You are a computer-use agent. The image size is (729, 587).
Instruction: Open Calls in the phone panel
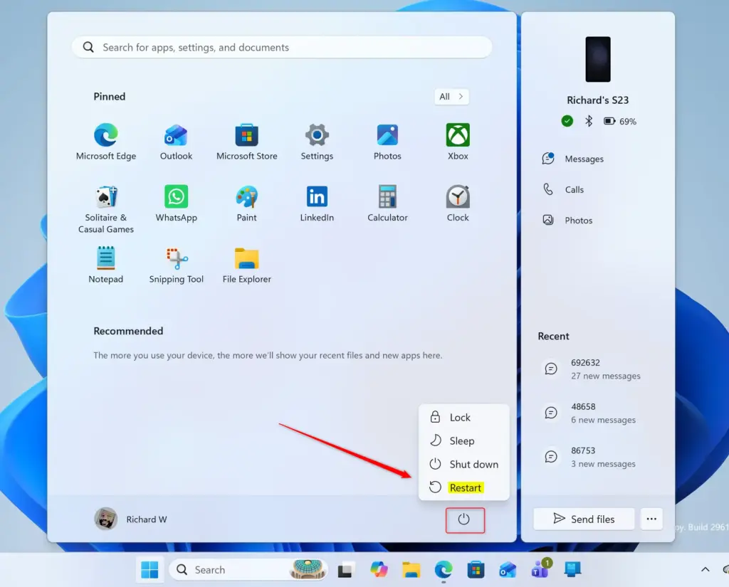tap(597, 190)
